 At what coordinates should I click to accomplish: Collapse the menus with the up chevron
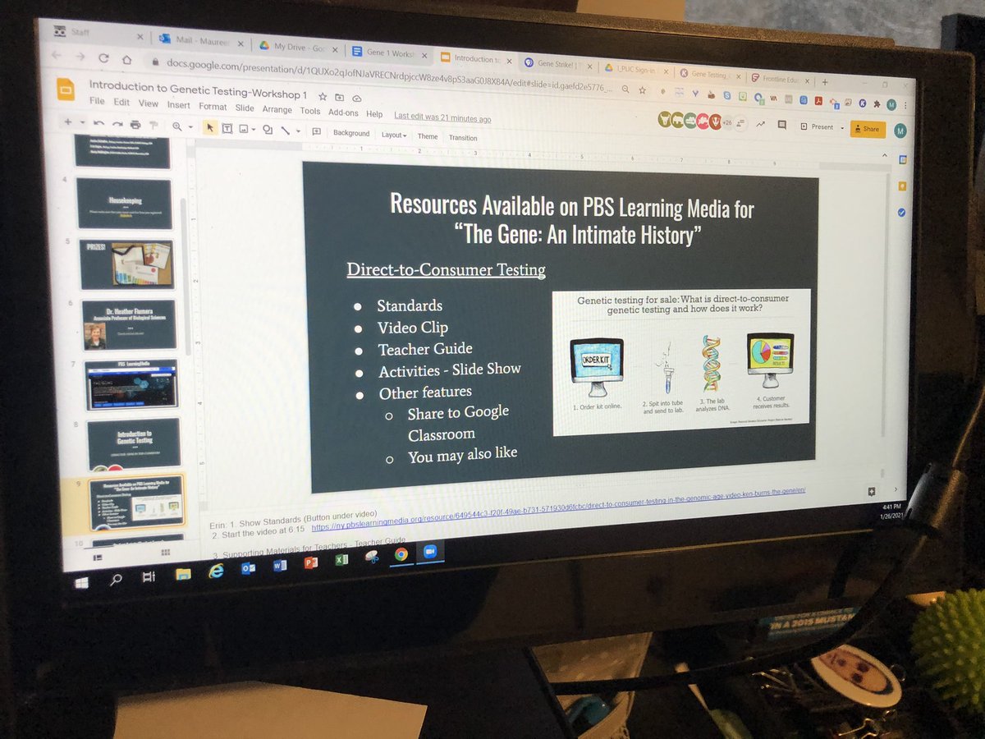click(x=884, y=155)
